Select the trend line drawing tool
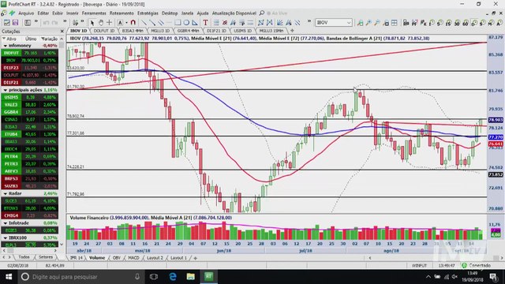The width and height of the screenshot is (505, 284). pyautogui.click(x=144, y=23)
